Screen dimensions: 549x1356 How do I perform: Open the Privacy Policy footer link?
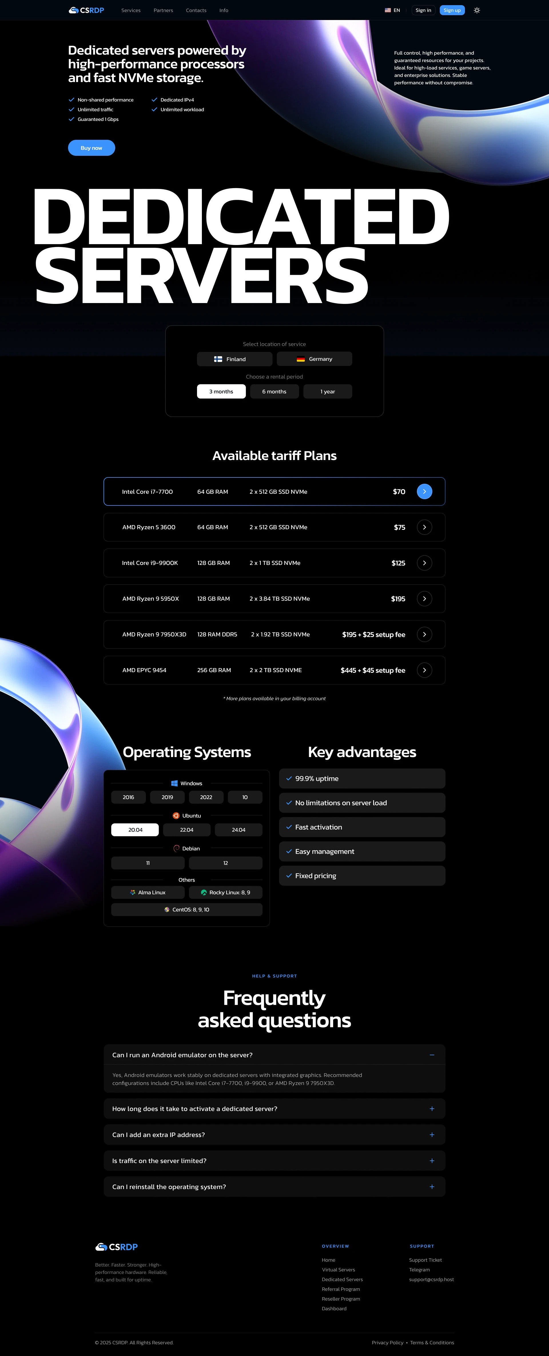pos(387,1343)
